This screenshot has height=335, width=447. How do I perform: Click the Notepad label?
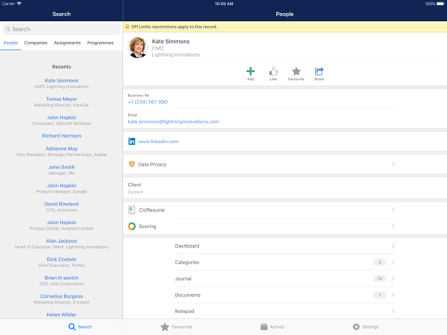coord(185,312)
